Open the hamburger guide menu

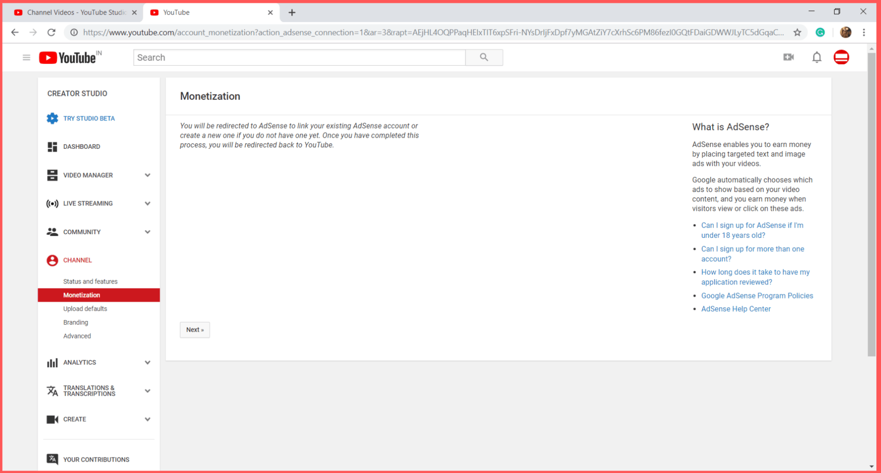click(26, 57)
